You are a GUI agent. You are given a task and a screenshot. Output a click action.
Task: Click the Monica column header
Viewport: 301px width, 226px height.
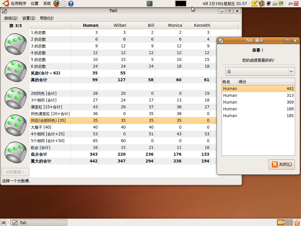click(x=168, y=25)
